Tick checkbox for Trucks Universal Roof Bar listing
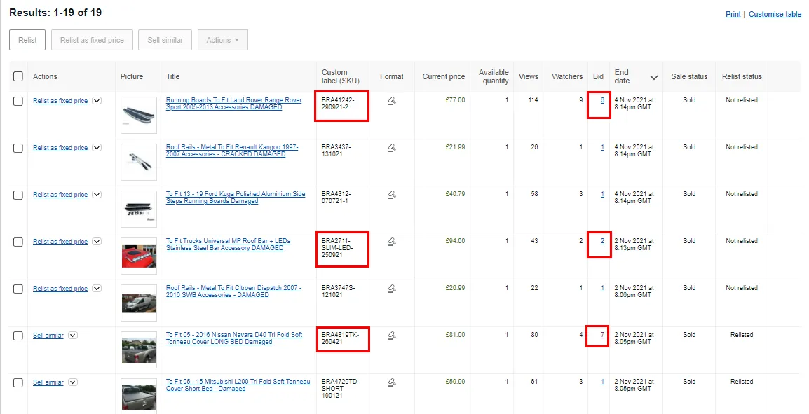809x414 pixels. 18,242
